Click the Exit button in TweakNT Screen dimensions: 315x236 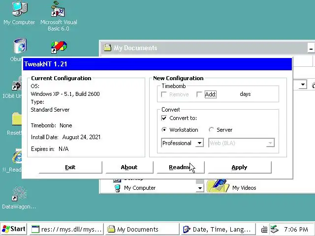[70, 167]
